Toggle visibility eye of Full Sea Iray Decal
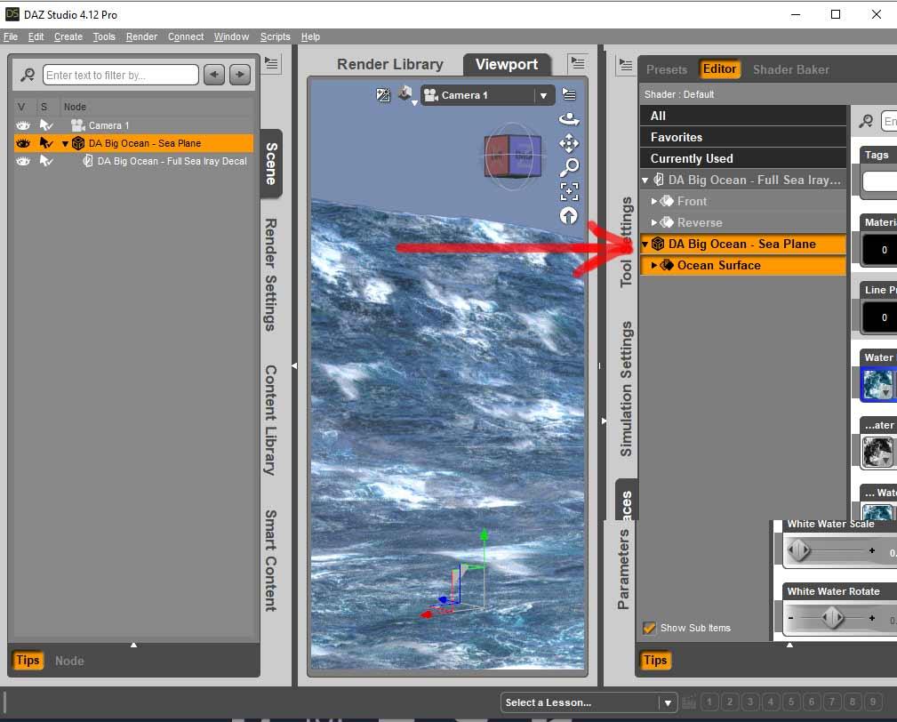The image size is (897, 722). click(x=23, y=161)
